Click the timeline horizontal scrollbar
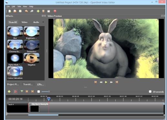The image size is (167, 120). coord(43,115)
